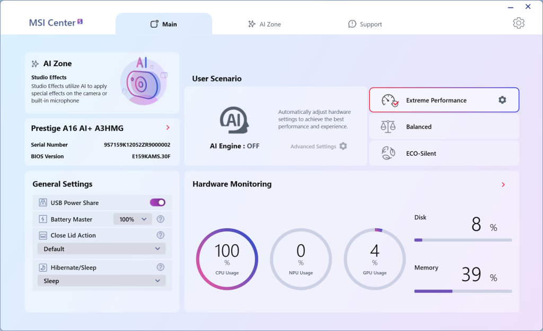
Task: Click the Advanced Settings link
Action: [313, 146]
